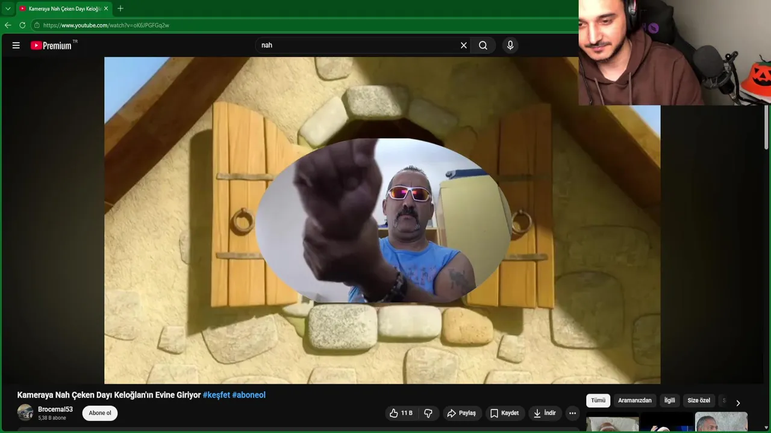771x433 pixels.
Task: Like the video with 11 B likes
Action: (x=401, y=413)
